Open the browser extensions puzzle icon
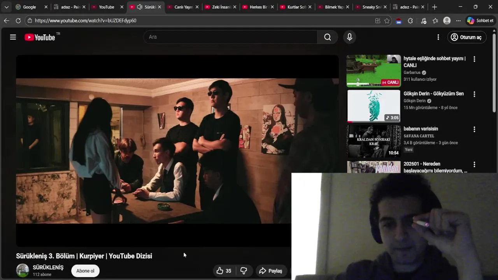The width and height of the screenshot is (498, 280). pos(410,21)
